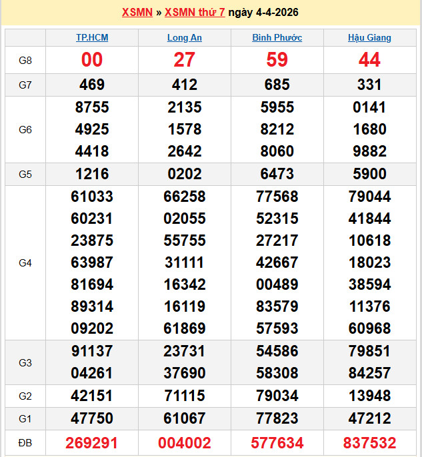Screen dimensions: 422x457
Task: Select Long An special prize number 004002
Action: tap(185, 443)
